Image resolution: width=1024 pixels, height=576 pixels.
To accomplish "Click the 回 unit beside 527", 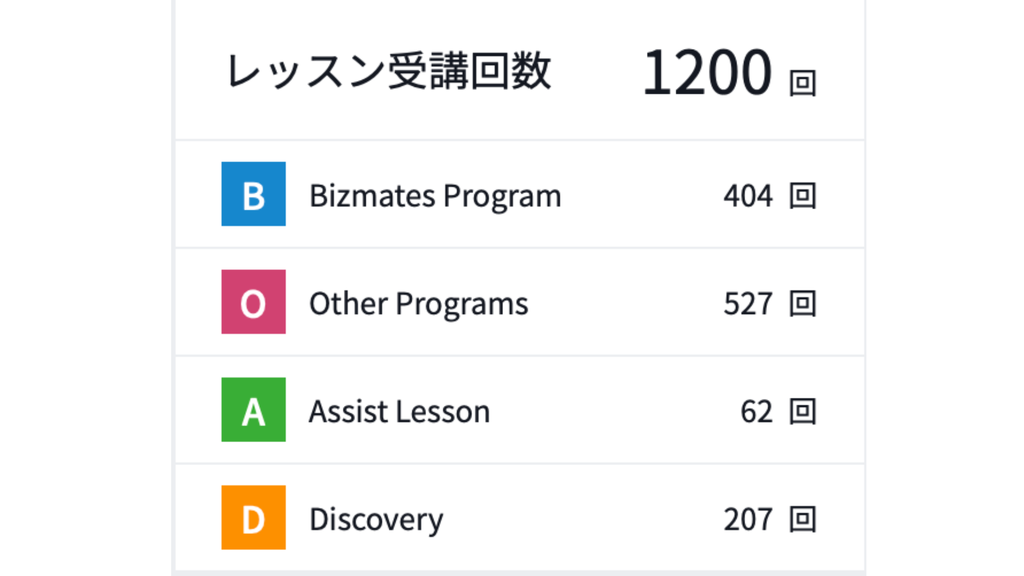I will (803, 303).
